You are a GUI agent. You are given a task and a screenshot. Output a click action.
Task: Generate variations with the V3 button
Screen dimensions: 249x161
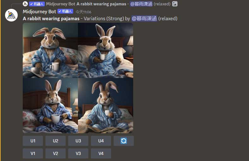point(78,153)
